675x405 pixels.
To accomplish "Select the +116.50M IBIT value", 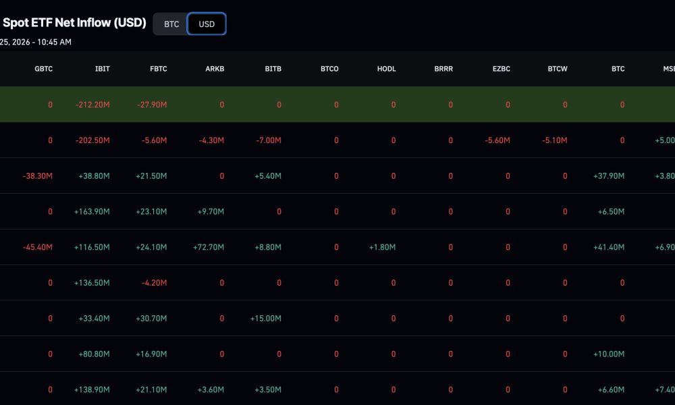I will pyautogui.click(x=92, y=248).
